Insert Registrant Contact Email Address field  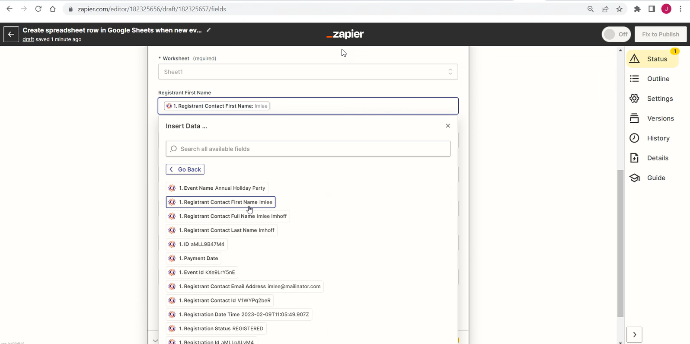tap(245, 287)
